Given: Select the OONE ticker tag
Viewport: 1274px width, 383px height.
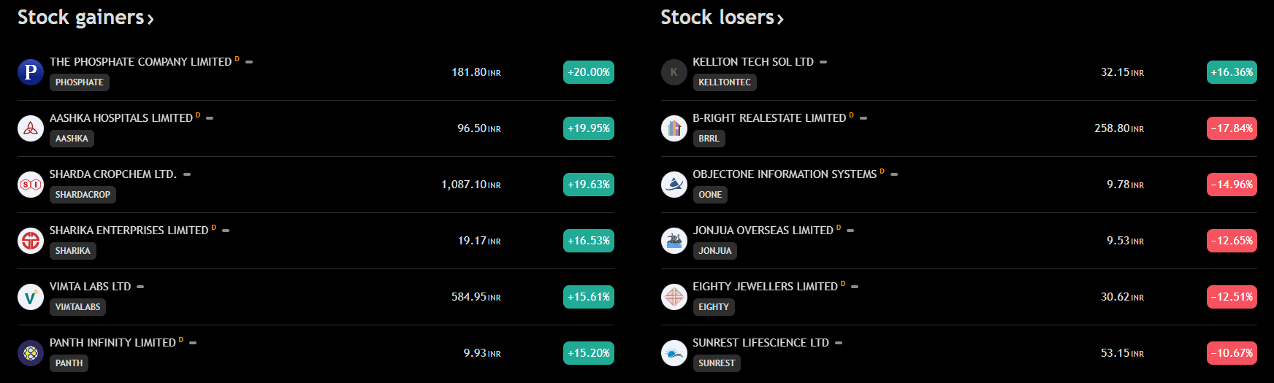Looking at the screenshot, I should (710, 195).
